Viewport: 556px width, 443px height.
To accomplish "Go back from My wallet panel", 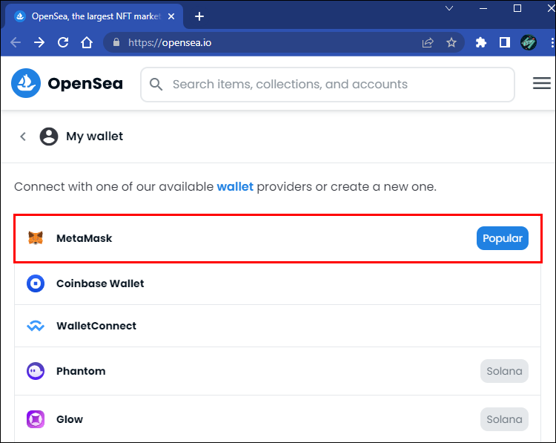I will point(23,137).
